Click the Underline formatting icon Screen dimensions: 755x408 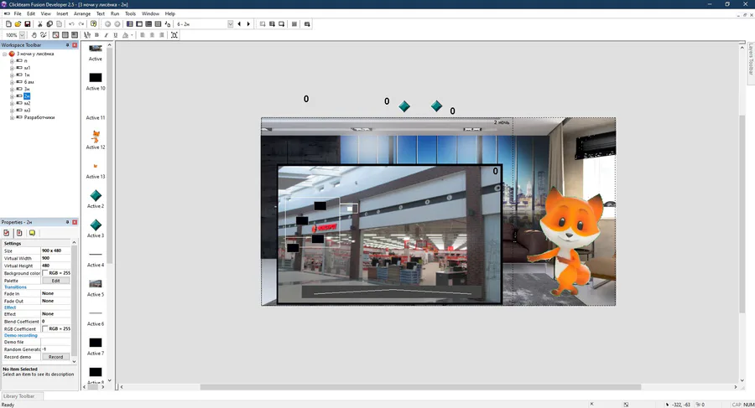[x=116, y=35]
